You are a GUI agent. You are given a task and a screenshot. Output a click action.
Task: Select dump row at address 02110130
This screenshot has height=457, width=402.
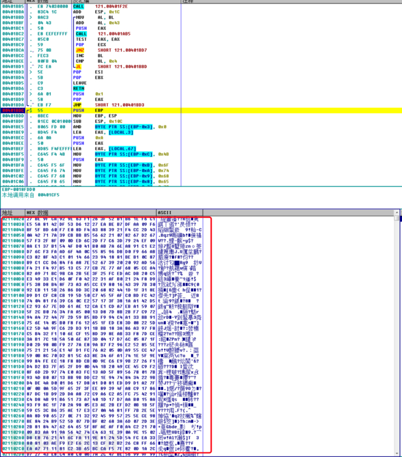tap(103, 312)
